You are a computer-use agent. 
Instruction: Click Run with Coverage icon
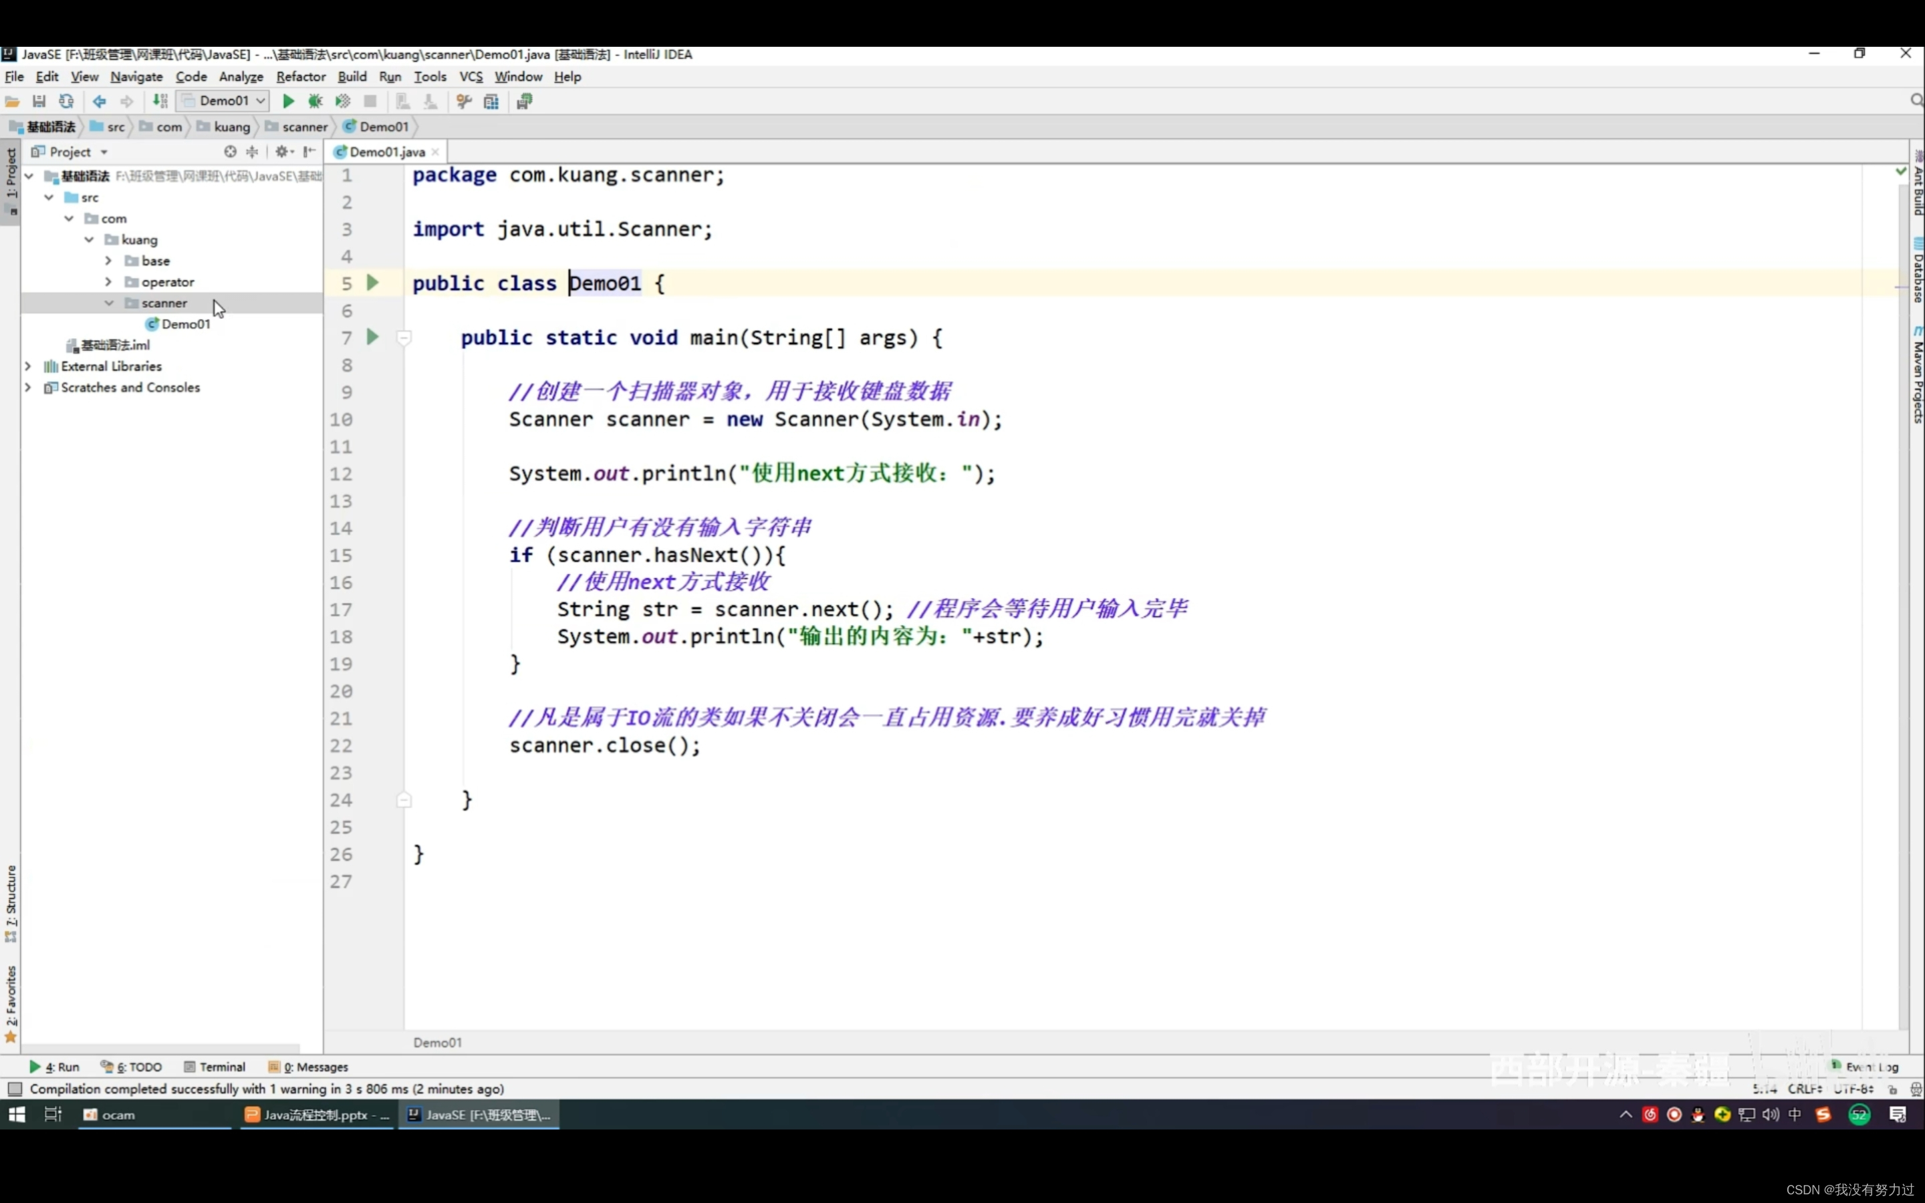[343, 101]
